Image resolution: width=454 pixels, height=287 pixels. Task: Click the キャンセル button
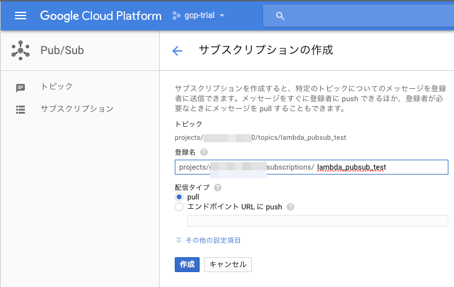(228, 265)
